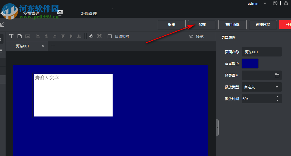The width and height of the screenshot is (291, 156).
Task: Click the 请输入文字 text box on canvas
Action: 73,95
